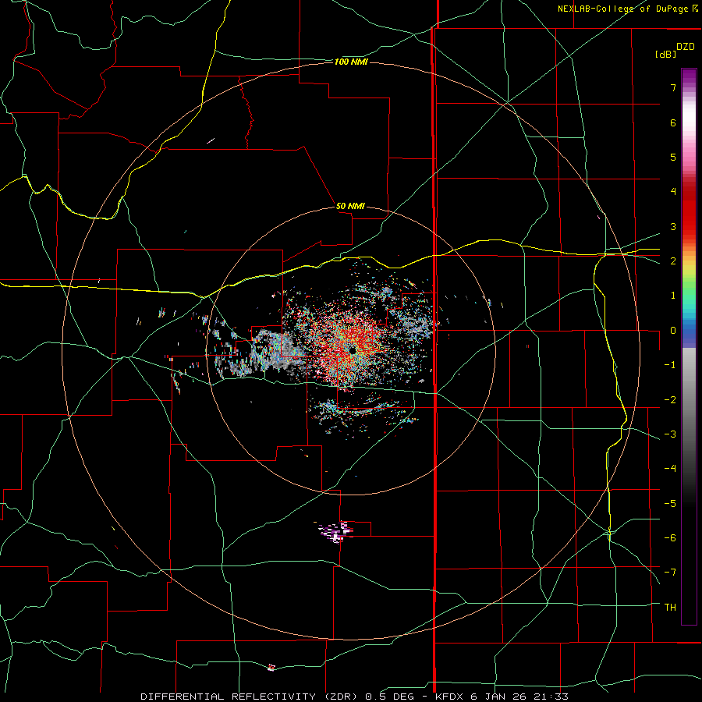
Task: Click the 6 value on ZDR scale
Action: click(673, 122)
